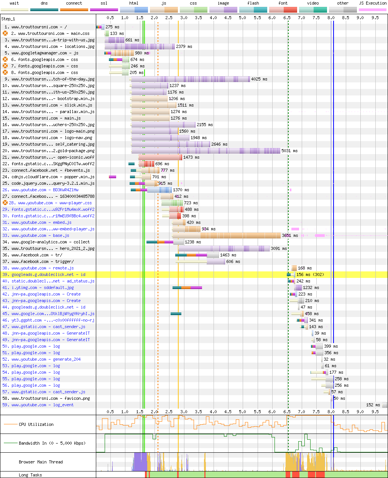Image resolution: width=388 pixels, height=478 pixels.
Task: Select request 17 logo-main.png row
Action: click(48, 131)
